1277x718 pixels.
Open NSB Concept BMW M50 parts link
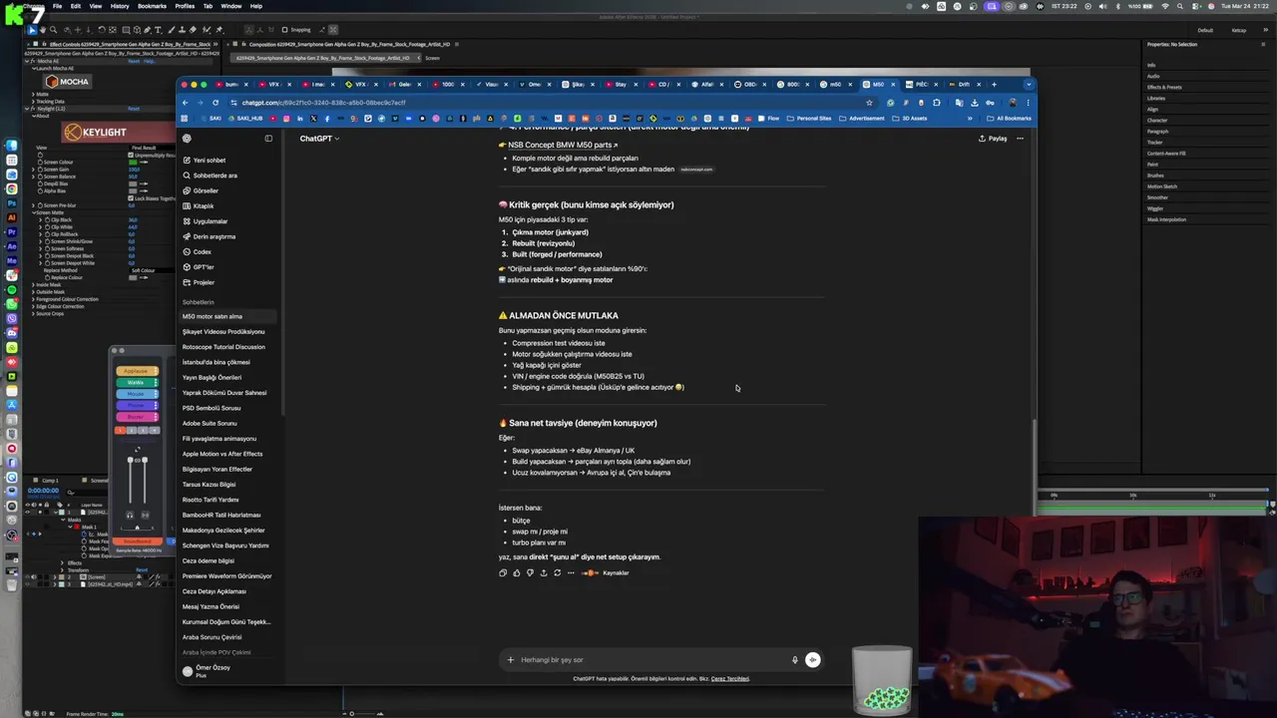563,146
